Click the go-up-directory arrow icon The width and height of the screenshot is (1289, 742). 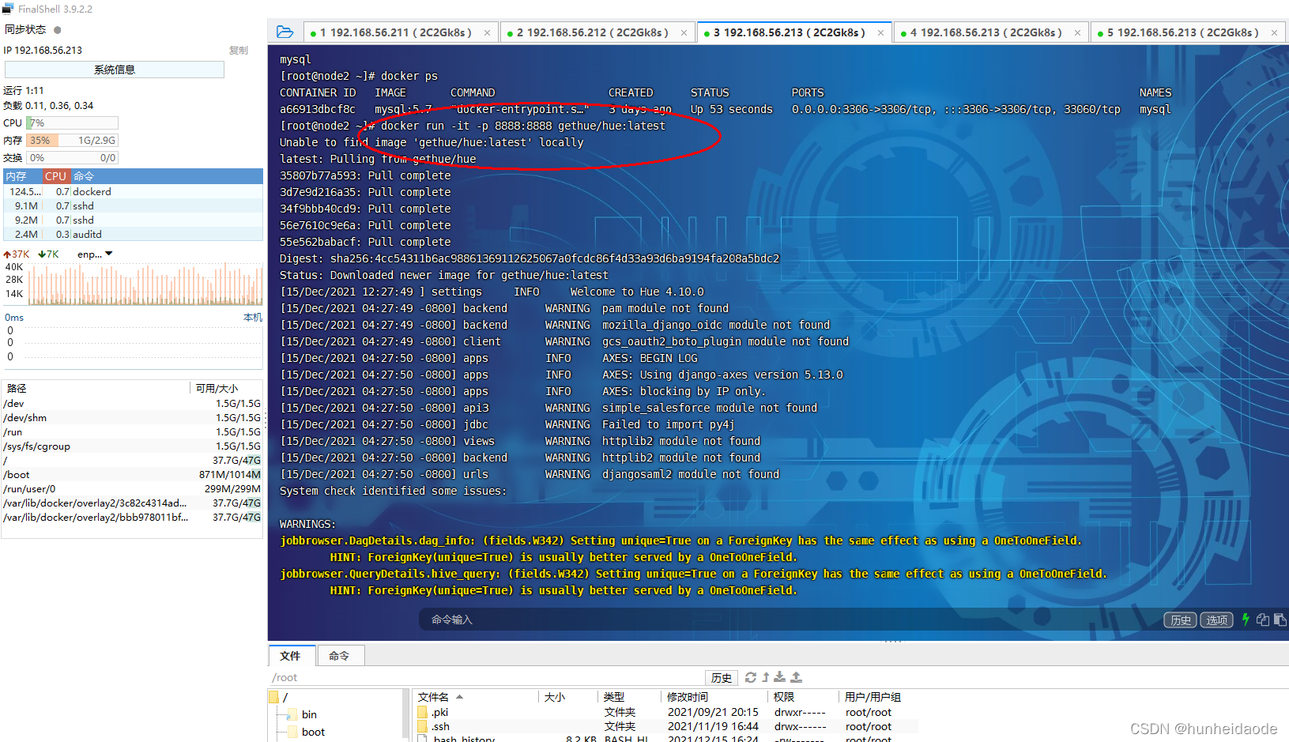[x=765, y=677]
